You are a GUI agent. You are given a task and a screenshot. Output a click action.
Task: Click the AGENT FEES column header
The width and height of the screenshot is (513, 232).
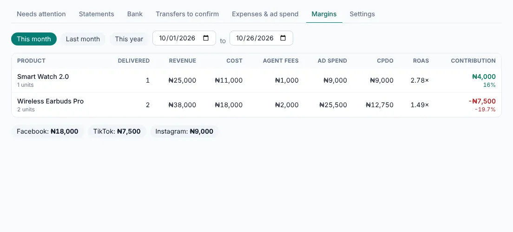pyautogui.click(x=281, y=61)
